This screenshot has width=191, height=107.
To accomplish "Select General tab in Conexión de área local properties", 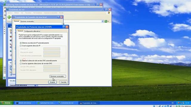I will 16,21.
